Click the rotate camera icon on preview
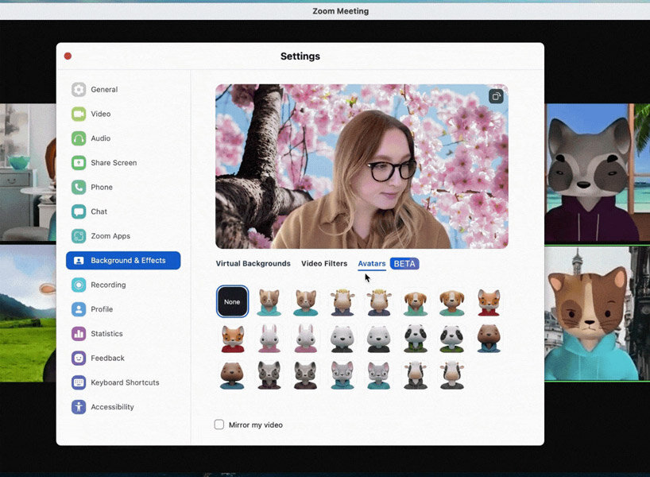The image size is (650, 477). pos(496,96)
